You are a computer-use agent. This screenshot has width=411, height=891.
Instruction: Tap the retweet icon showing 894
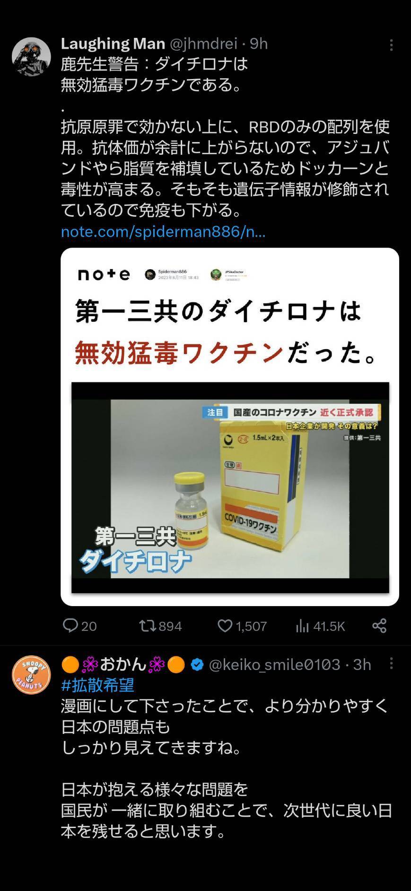click(x=147, y=626)
